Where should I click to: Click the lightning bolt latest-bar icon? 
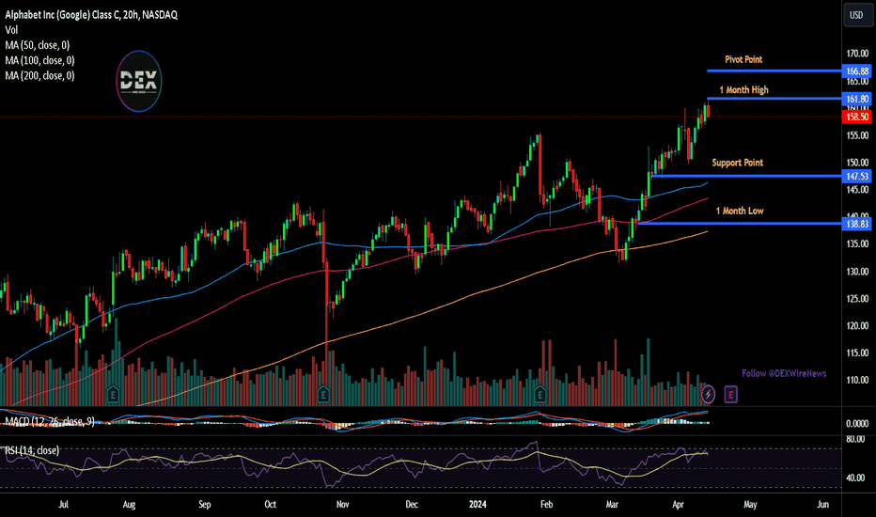click(x=708, y=395)
